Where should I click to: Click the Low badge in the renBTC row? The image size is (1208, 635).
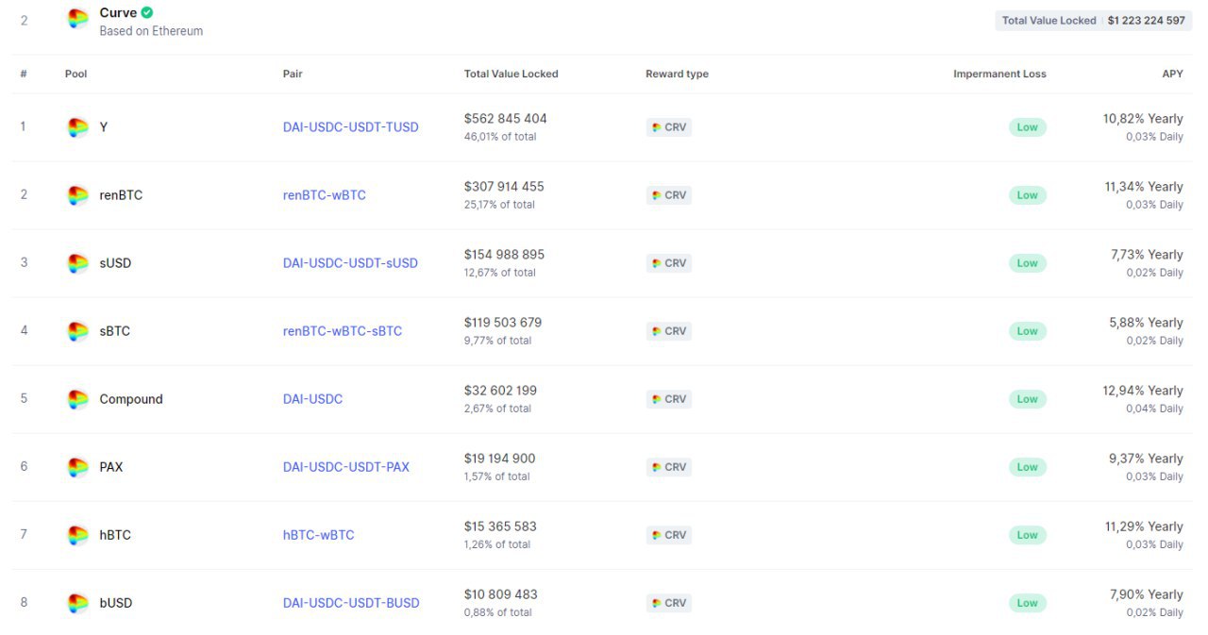[1028, 195]
